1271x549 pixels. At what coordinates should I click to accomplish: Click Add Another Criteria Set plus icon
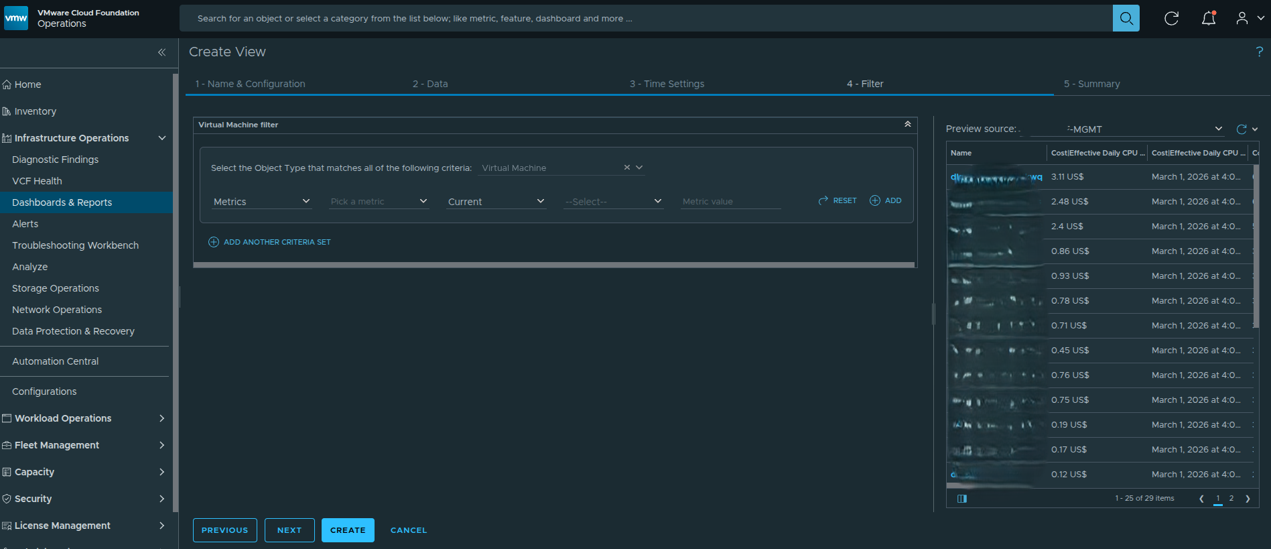[x=214, y=242]
